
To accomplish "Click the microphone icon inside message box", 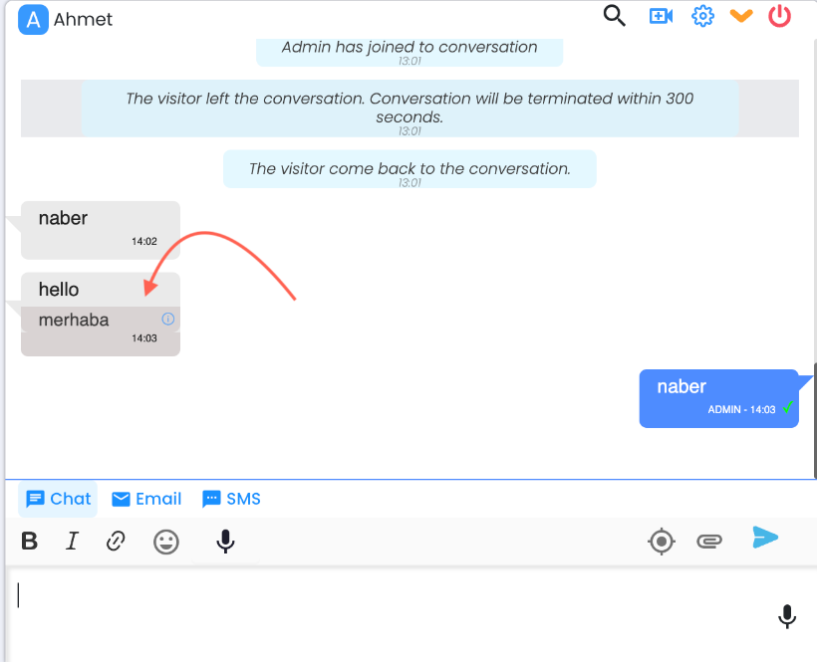I will (787, 616).
